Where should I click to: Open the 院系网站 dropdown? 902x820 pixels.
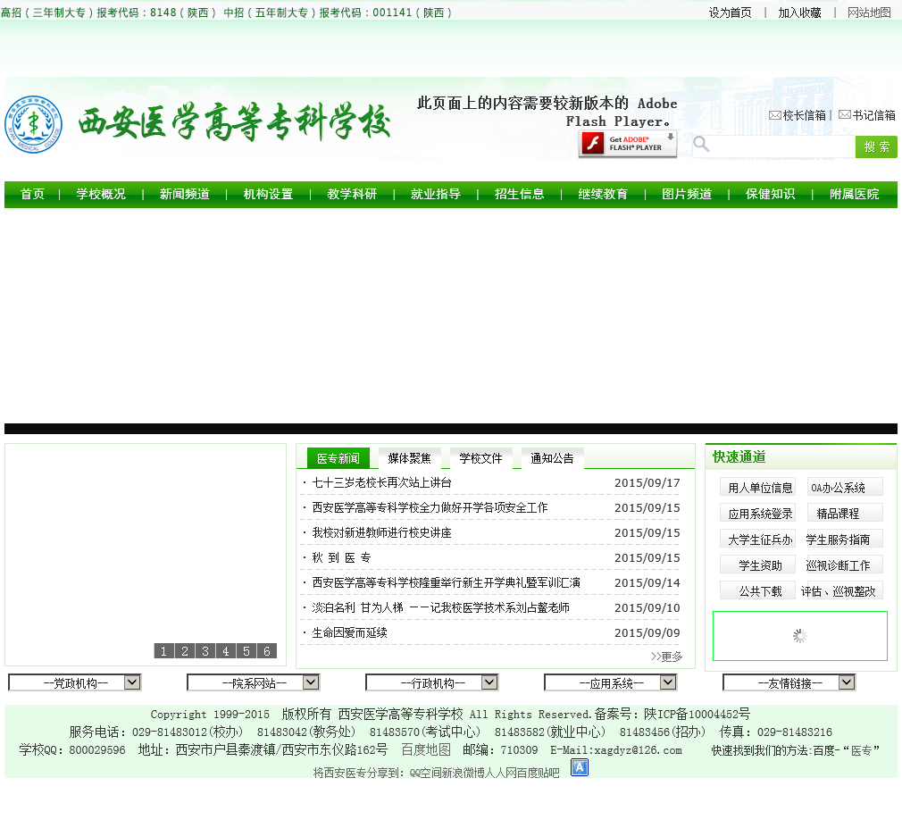point(253,682)
